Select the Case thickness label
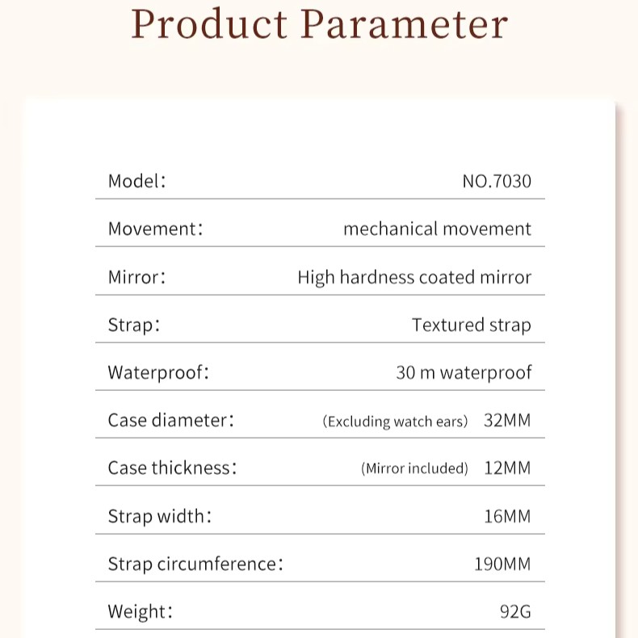This screenshot has height=638, width=638. 172,468
